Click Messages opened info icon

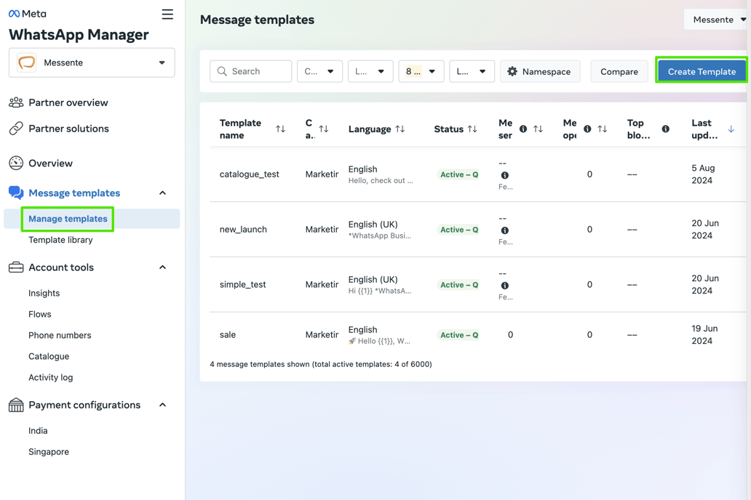pos(587,129)
